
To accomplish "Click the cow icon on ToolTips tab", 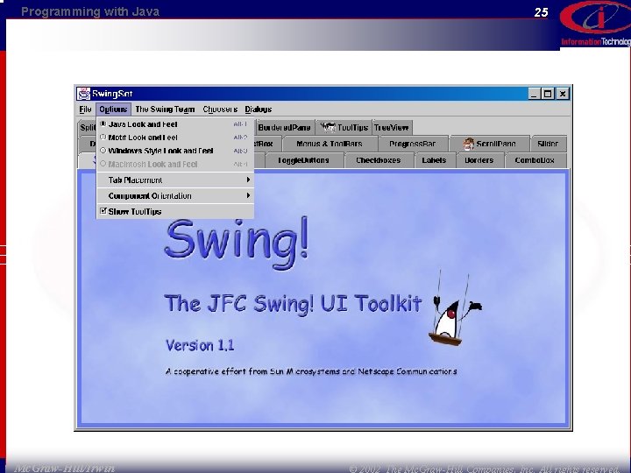I will pyautogui.click(x=328, y=128).
